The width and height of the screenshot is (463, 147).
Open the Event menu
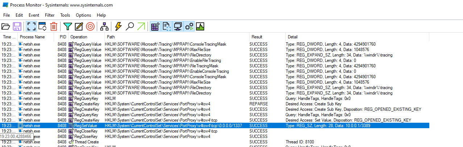[x=34, y=15]
